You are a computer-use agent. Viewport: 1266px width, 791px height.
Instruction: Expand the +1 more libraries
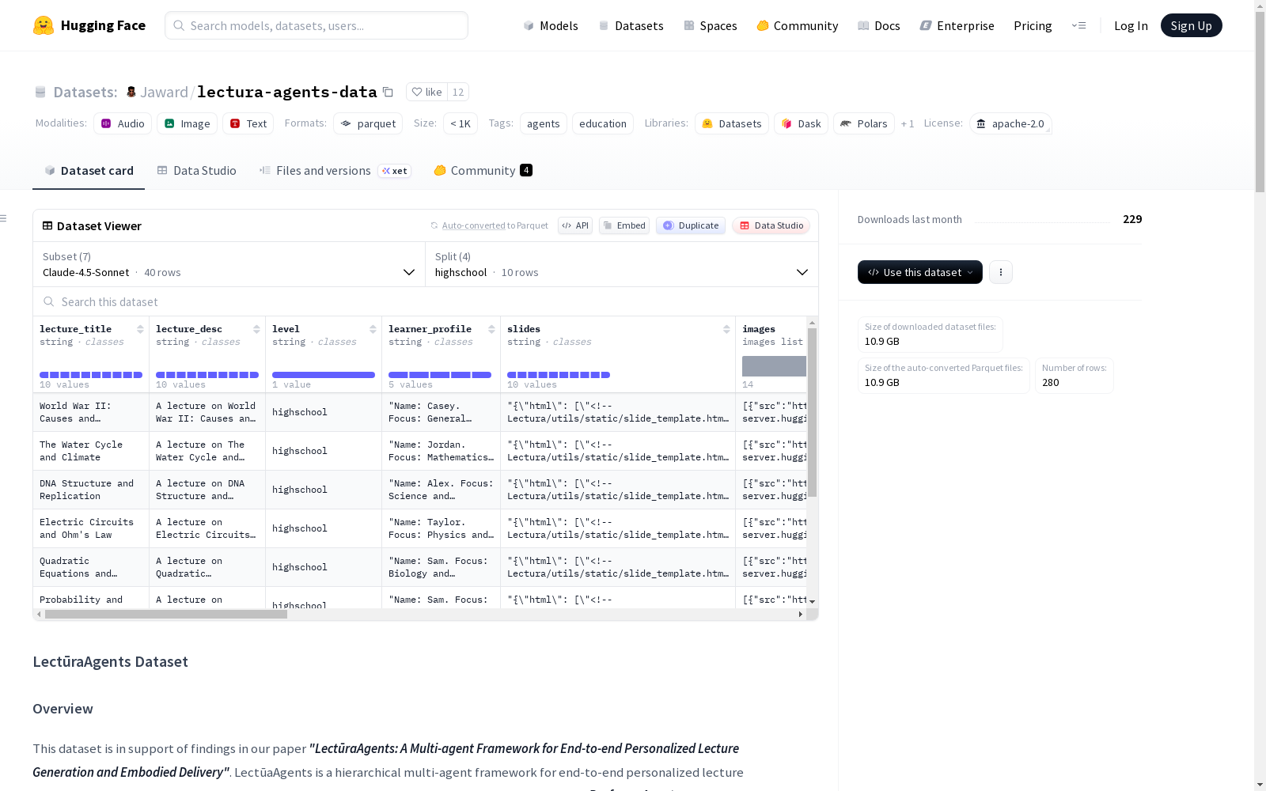[908, 123]
